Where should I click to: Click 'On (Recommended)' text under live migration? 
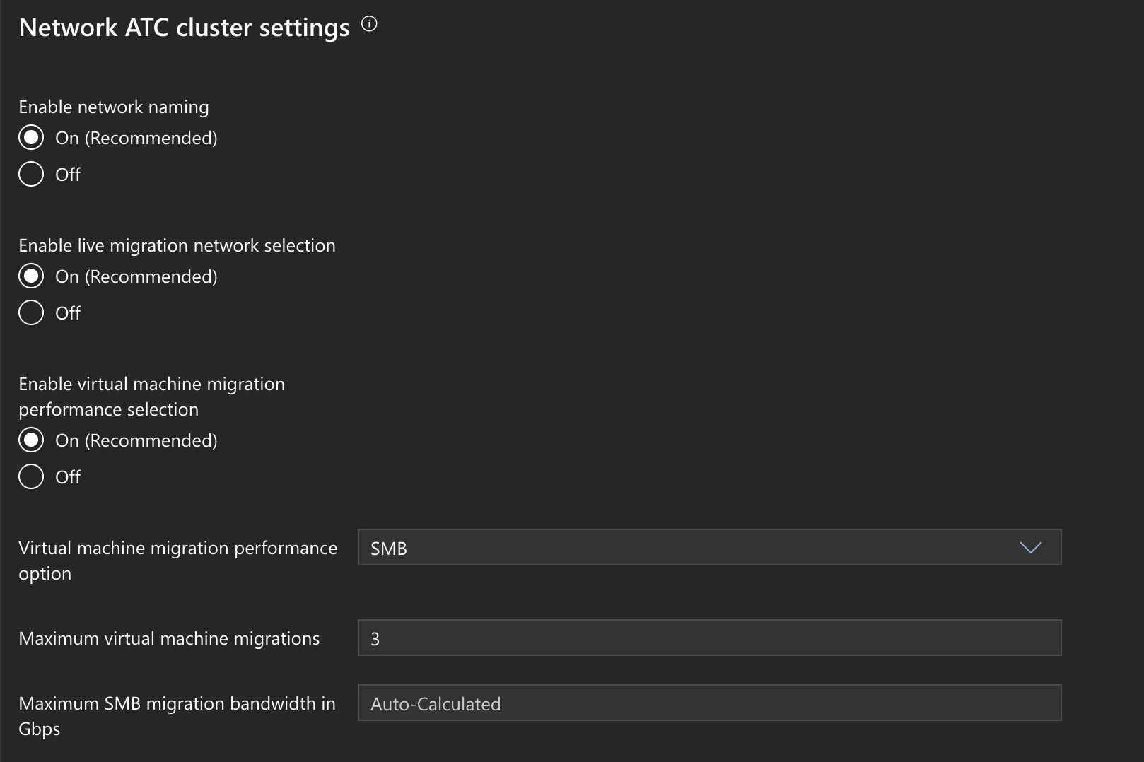(x=136, y=276)
